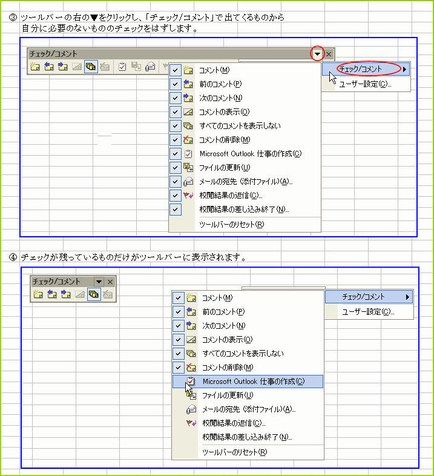Open toolbar options arrow on compact チェック/コメント toolbar
Screen dimensions: 434x476
(x=99, y=282)
